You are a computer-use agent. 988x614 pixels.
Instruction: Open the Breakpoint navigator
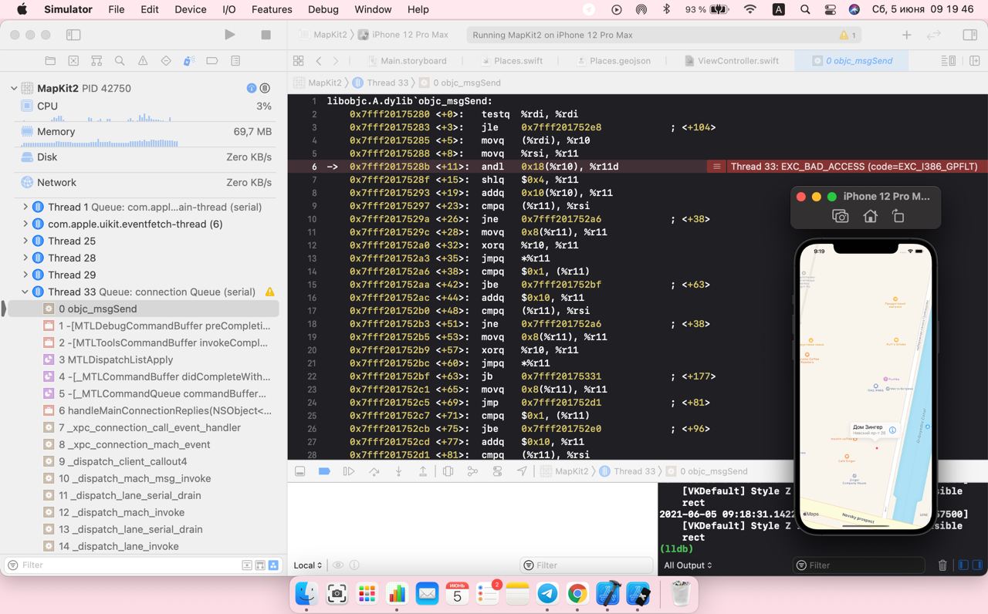[212, 61]
